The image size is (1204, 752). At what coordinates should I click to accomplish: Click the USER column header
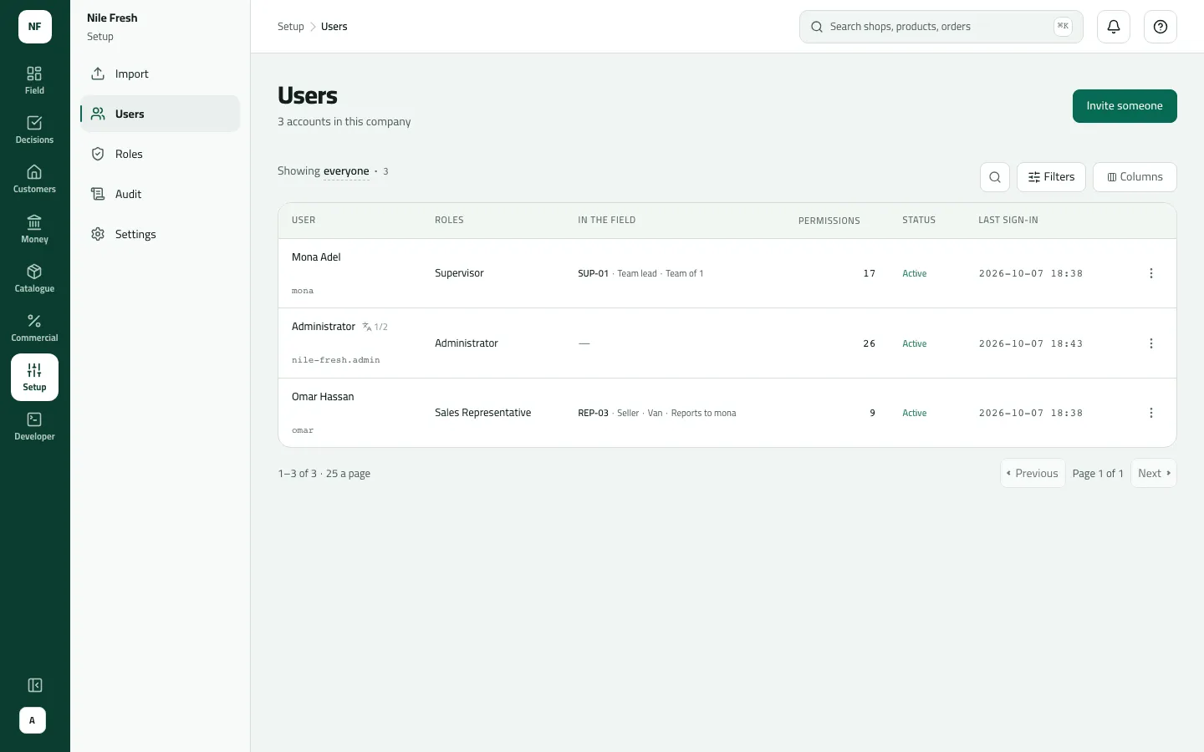(304, 221)
